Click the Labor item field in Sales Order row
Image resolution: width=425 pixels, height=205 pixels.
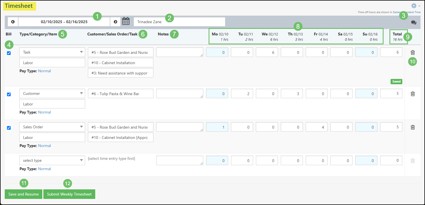point(52,138)
